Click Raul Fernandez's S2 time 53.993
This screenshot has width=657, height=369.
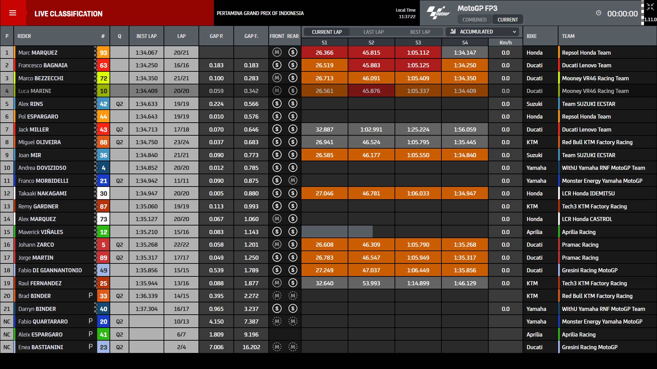tap(371, 283)
